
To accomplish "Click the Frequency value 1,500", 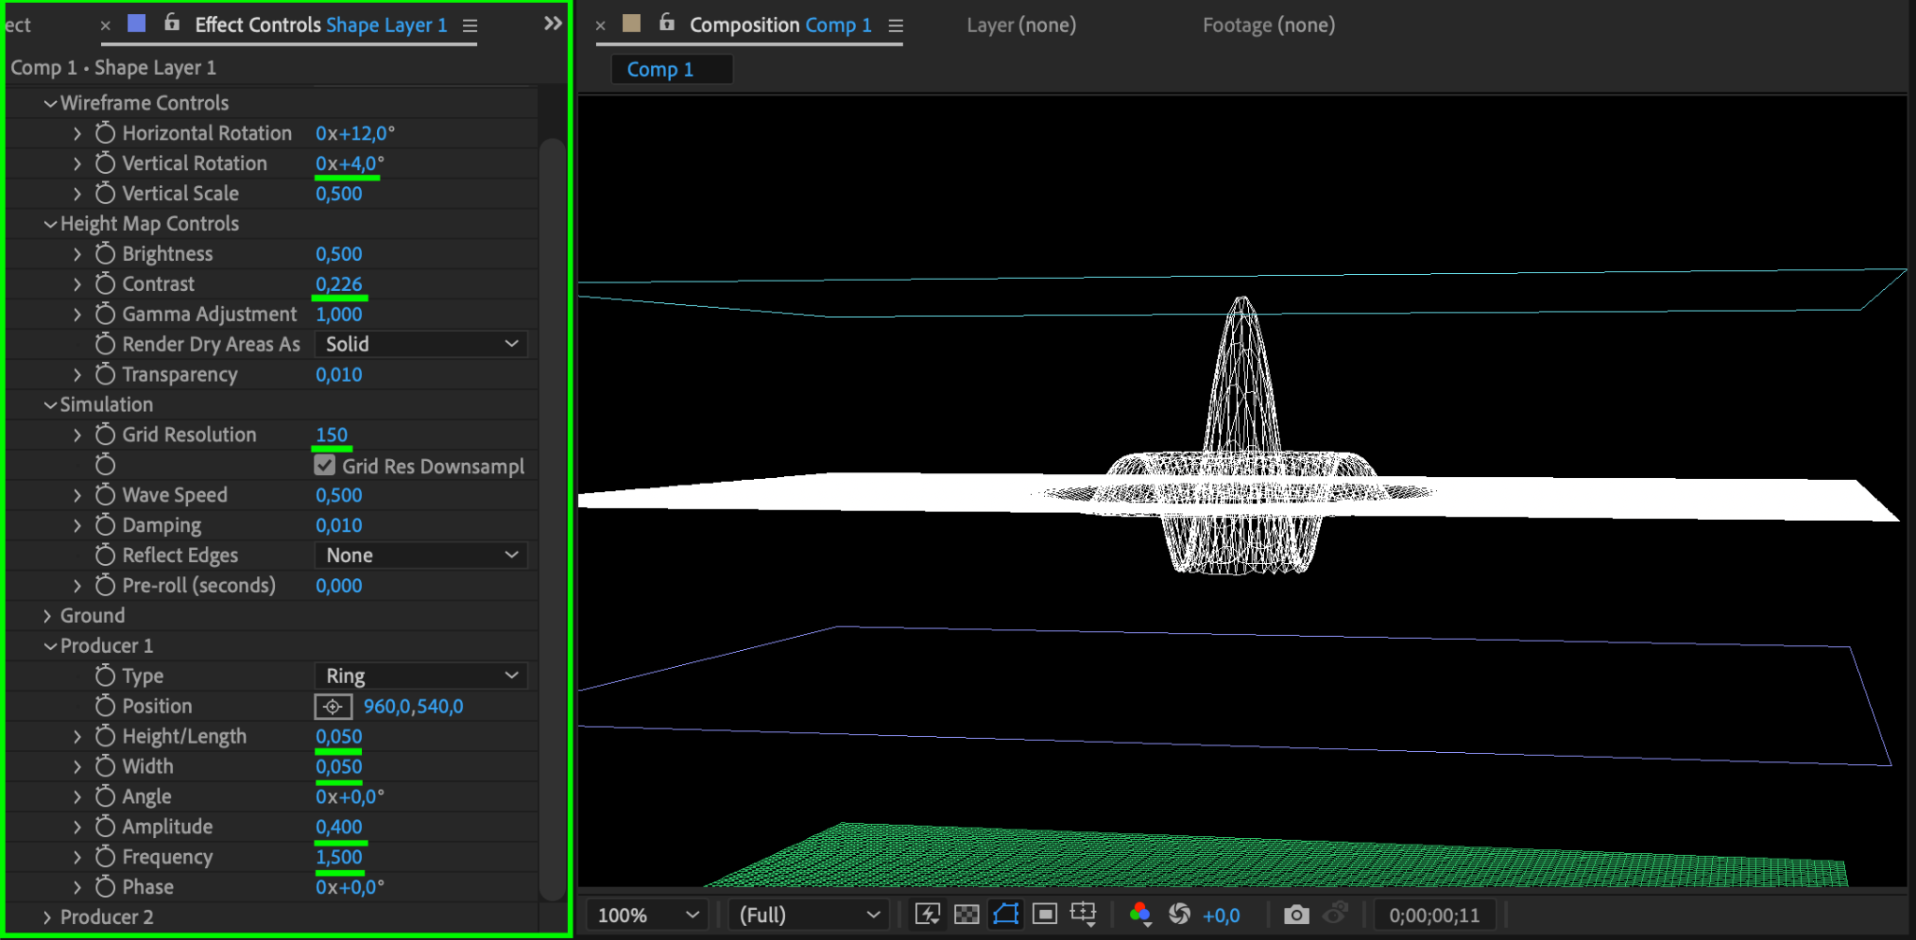I will [x=339, y=857].
